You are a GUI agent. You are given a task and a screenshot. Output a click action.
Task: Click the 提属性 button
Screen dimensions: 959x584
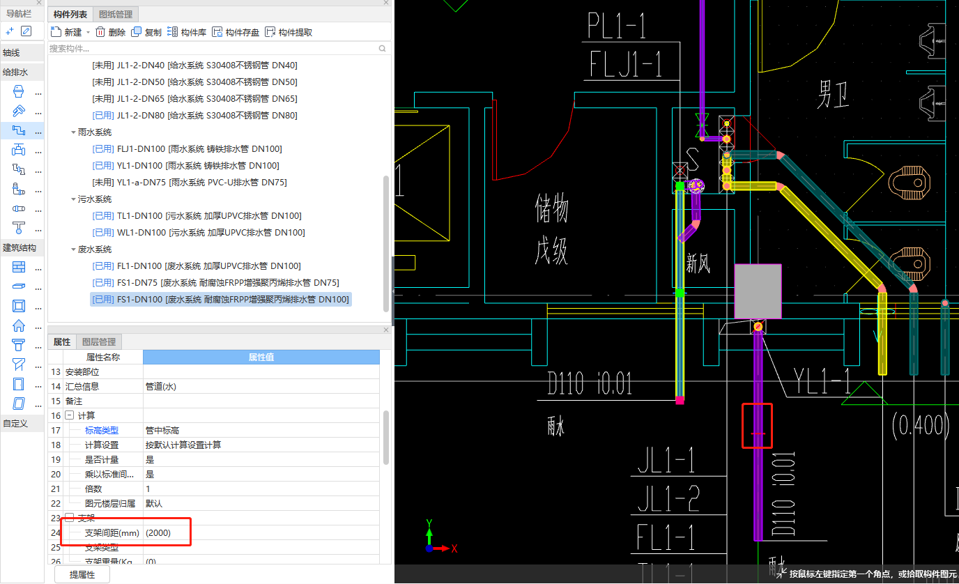pos(82,575)
